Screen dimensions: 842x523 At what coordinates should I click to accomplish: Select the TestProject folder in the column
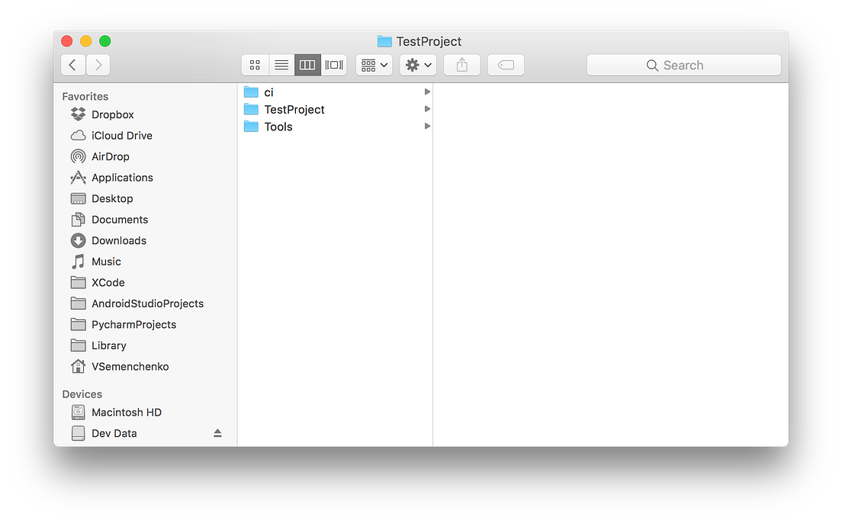[x=294, y=109]
